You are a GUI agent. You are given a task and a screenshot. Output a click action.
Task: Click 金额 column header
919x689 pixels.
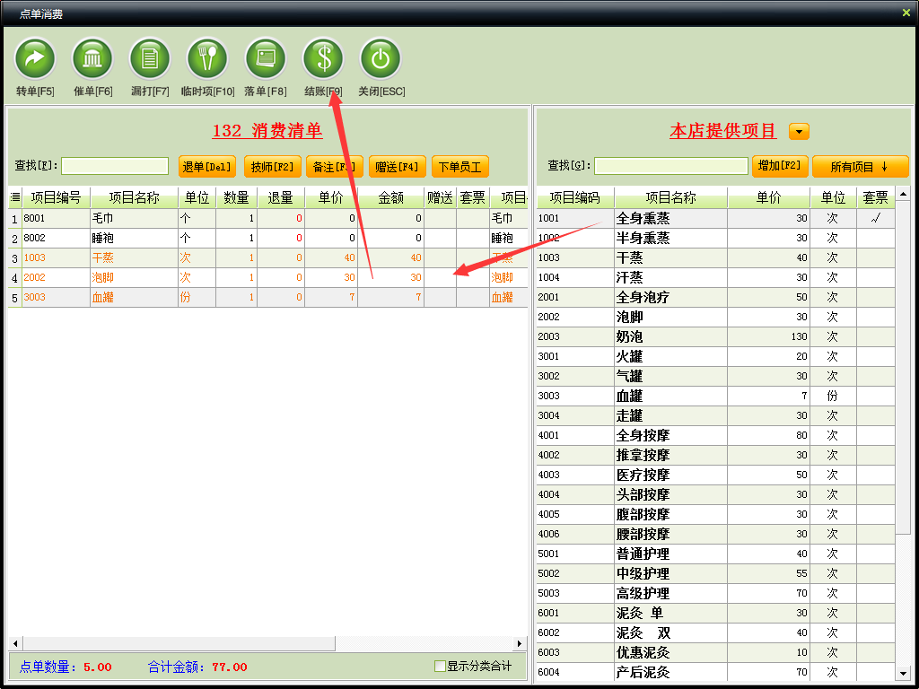(x=390, y=197)
